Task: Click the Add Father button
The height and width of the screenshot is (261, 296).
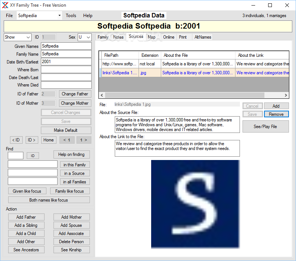Action: coord(26,217)
